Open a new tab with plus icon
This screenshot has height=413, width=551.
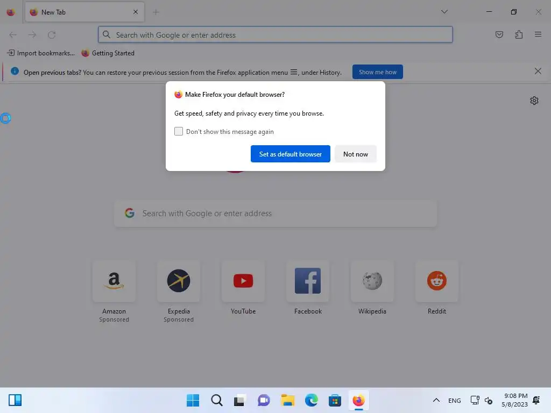pos(156,12)
